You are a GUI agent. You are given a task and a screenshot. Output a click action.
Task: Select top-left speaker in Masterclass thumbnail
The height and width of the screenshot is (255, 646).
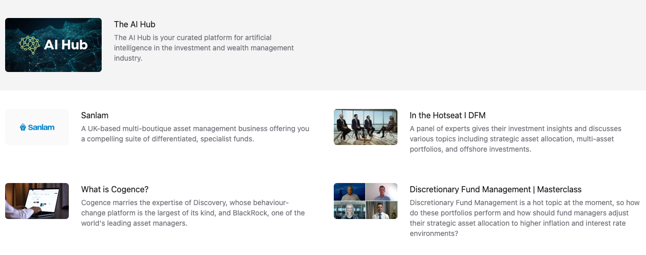click(x=349, y=192)
